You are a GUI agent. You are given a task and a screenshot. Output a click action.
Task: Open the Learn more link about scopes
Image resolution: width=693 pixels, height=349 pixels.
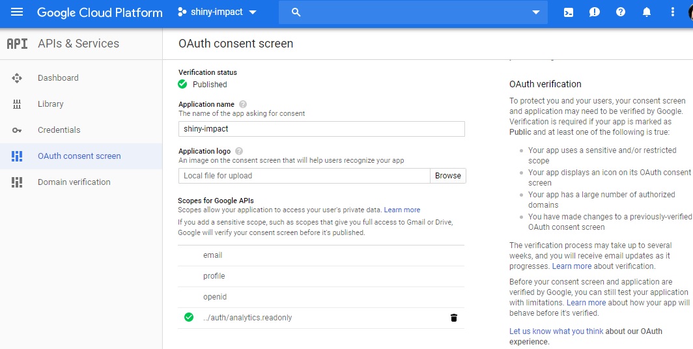click(402, 210)
